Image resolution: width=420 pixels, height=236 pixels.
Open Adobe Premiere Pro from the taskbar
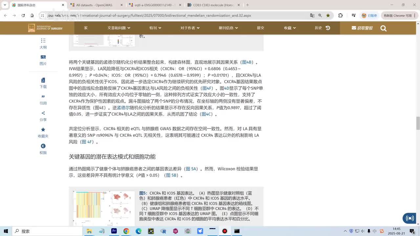click(114, 231)
